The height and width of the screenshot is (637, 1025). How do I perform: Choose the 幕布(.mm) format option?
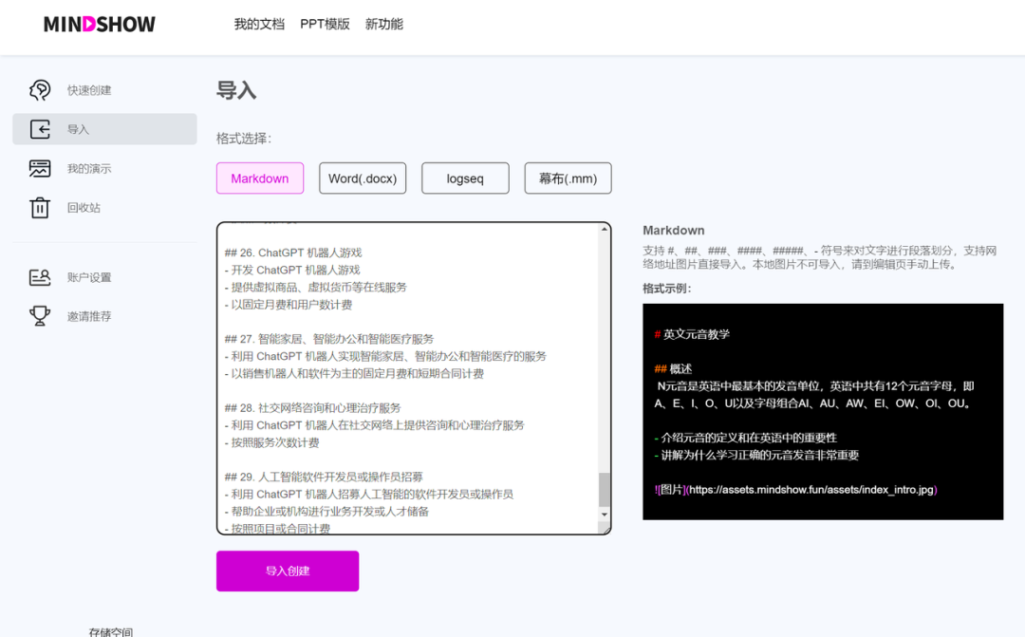pyautogui.click(x=568, y=178)
